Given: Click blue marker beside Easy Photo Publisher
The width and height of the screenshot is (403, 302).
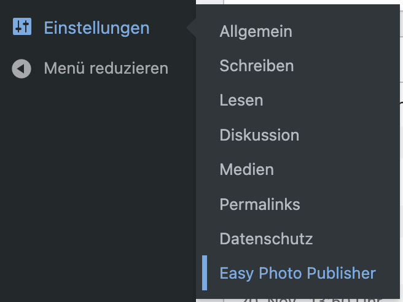Looking at the screenshot, I should 205,273.
